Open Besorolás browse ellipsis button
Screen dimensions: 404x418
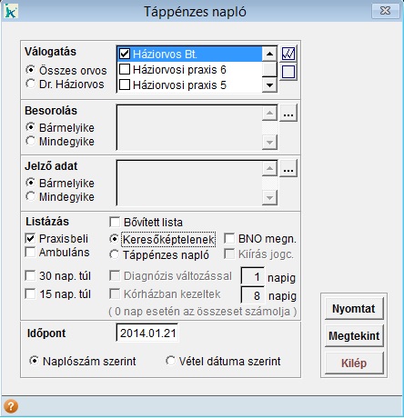(288, 114)
